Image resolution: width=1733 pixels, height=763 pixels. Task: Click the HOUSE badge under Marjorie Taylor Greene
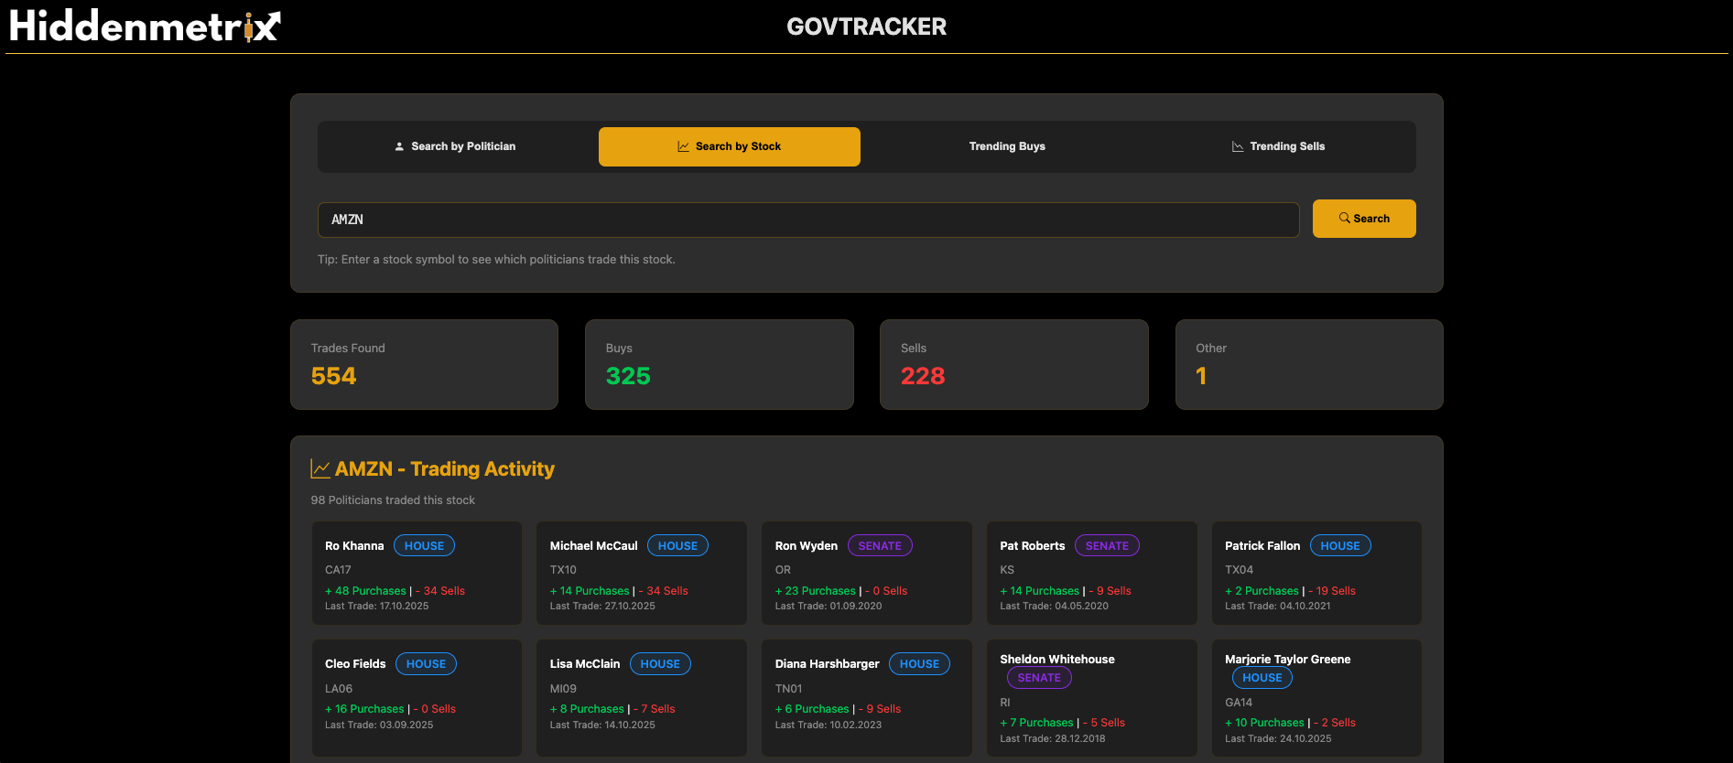point(1262,678)
